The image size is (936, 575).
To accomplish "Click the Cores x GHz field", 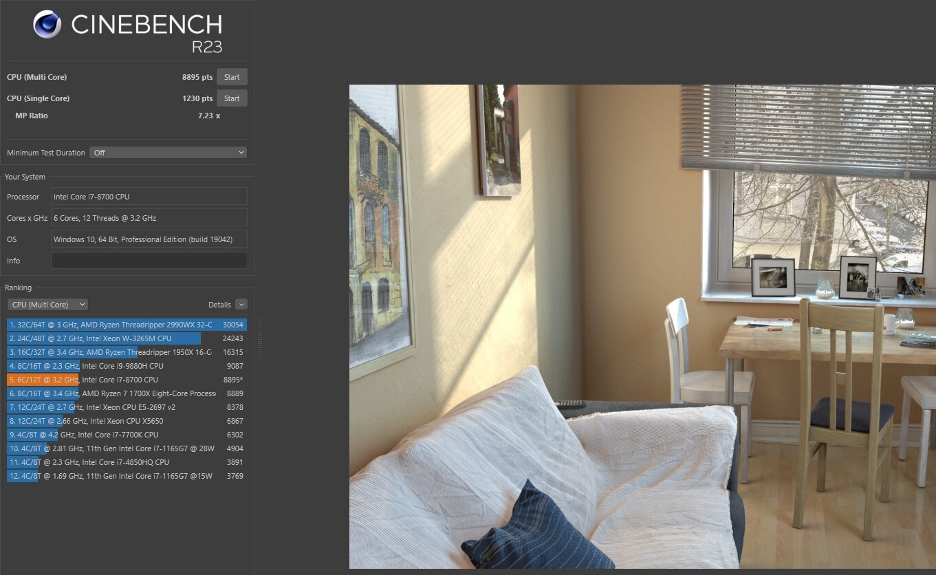I will (x=149, y=218).
